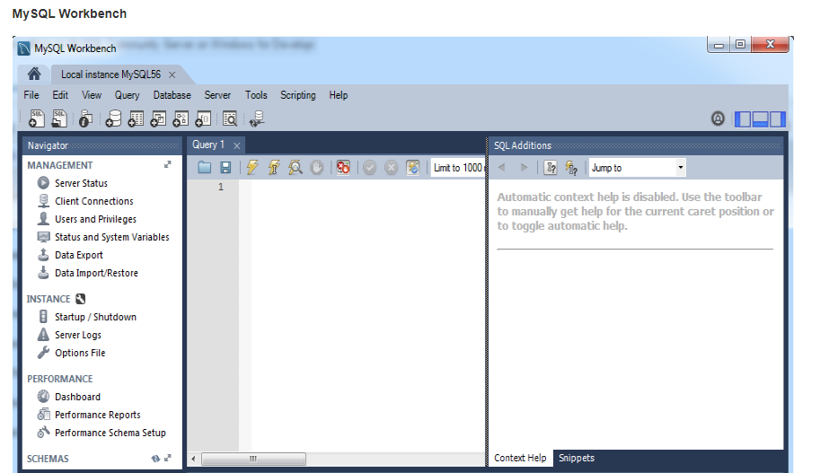Toggle left sidebar panel visibility
This screenshot has width=820, height=473.
coord(743,119)
